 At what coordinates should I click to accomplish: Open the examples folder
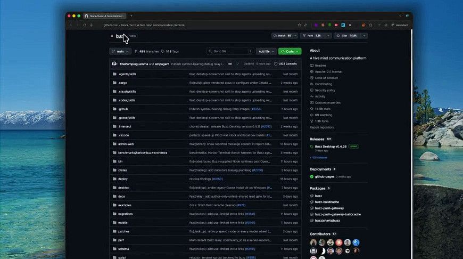(x=125, y=205)
